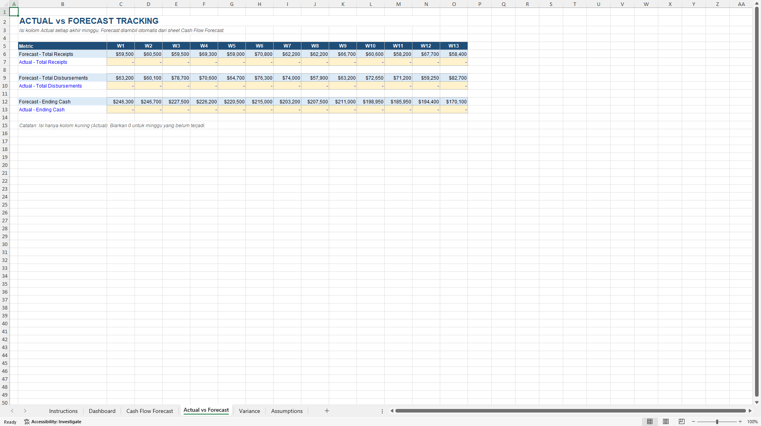Viewport: 761px width, 426px height.
Task: Click the Catatan note text
Action: pyautogui.click(x=112, y=125)
